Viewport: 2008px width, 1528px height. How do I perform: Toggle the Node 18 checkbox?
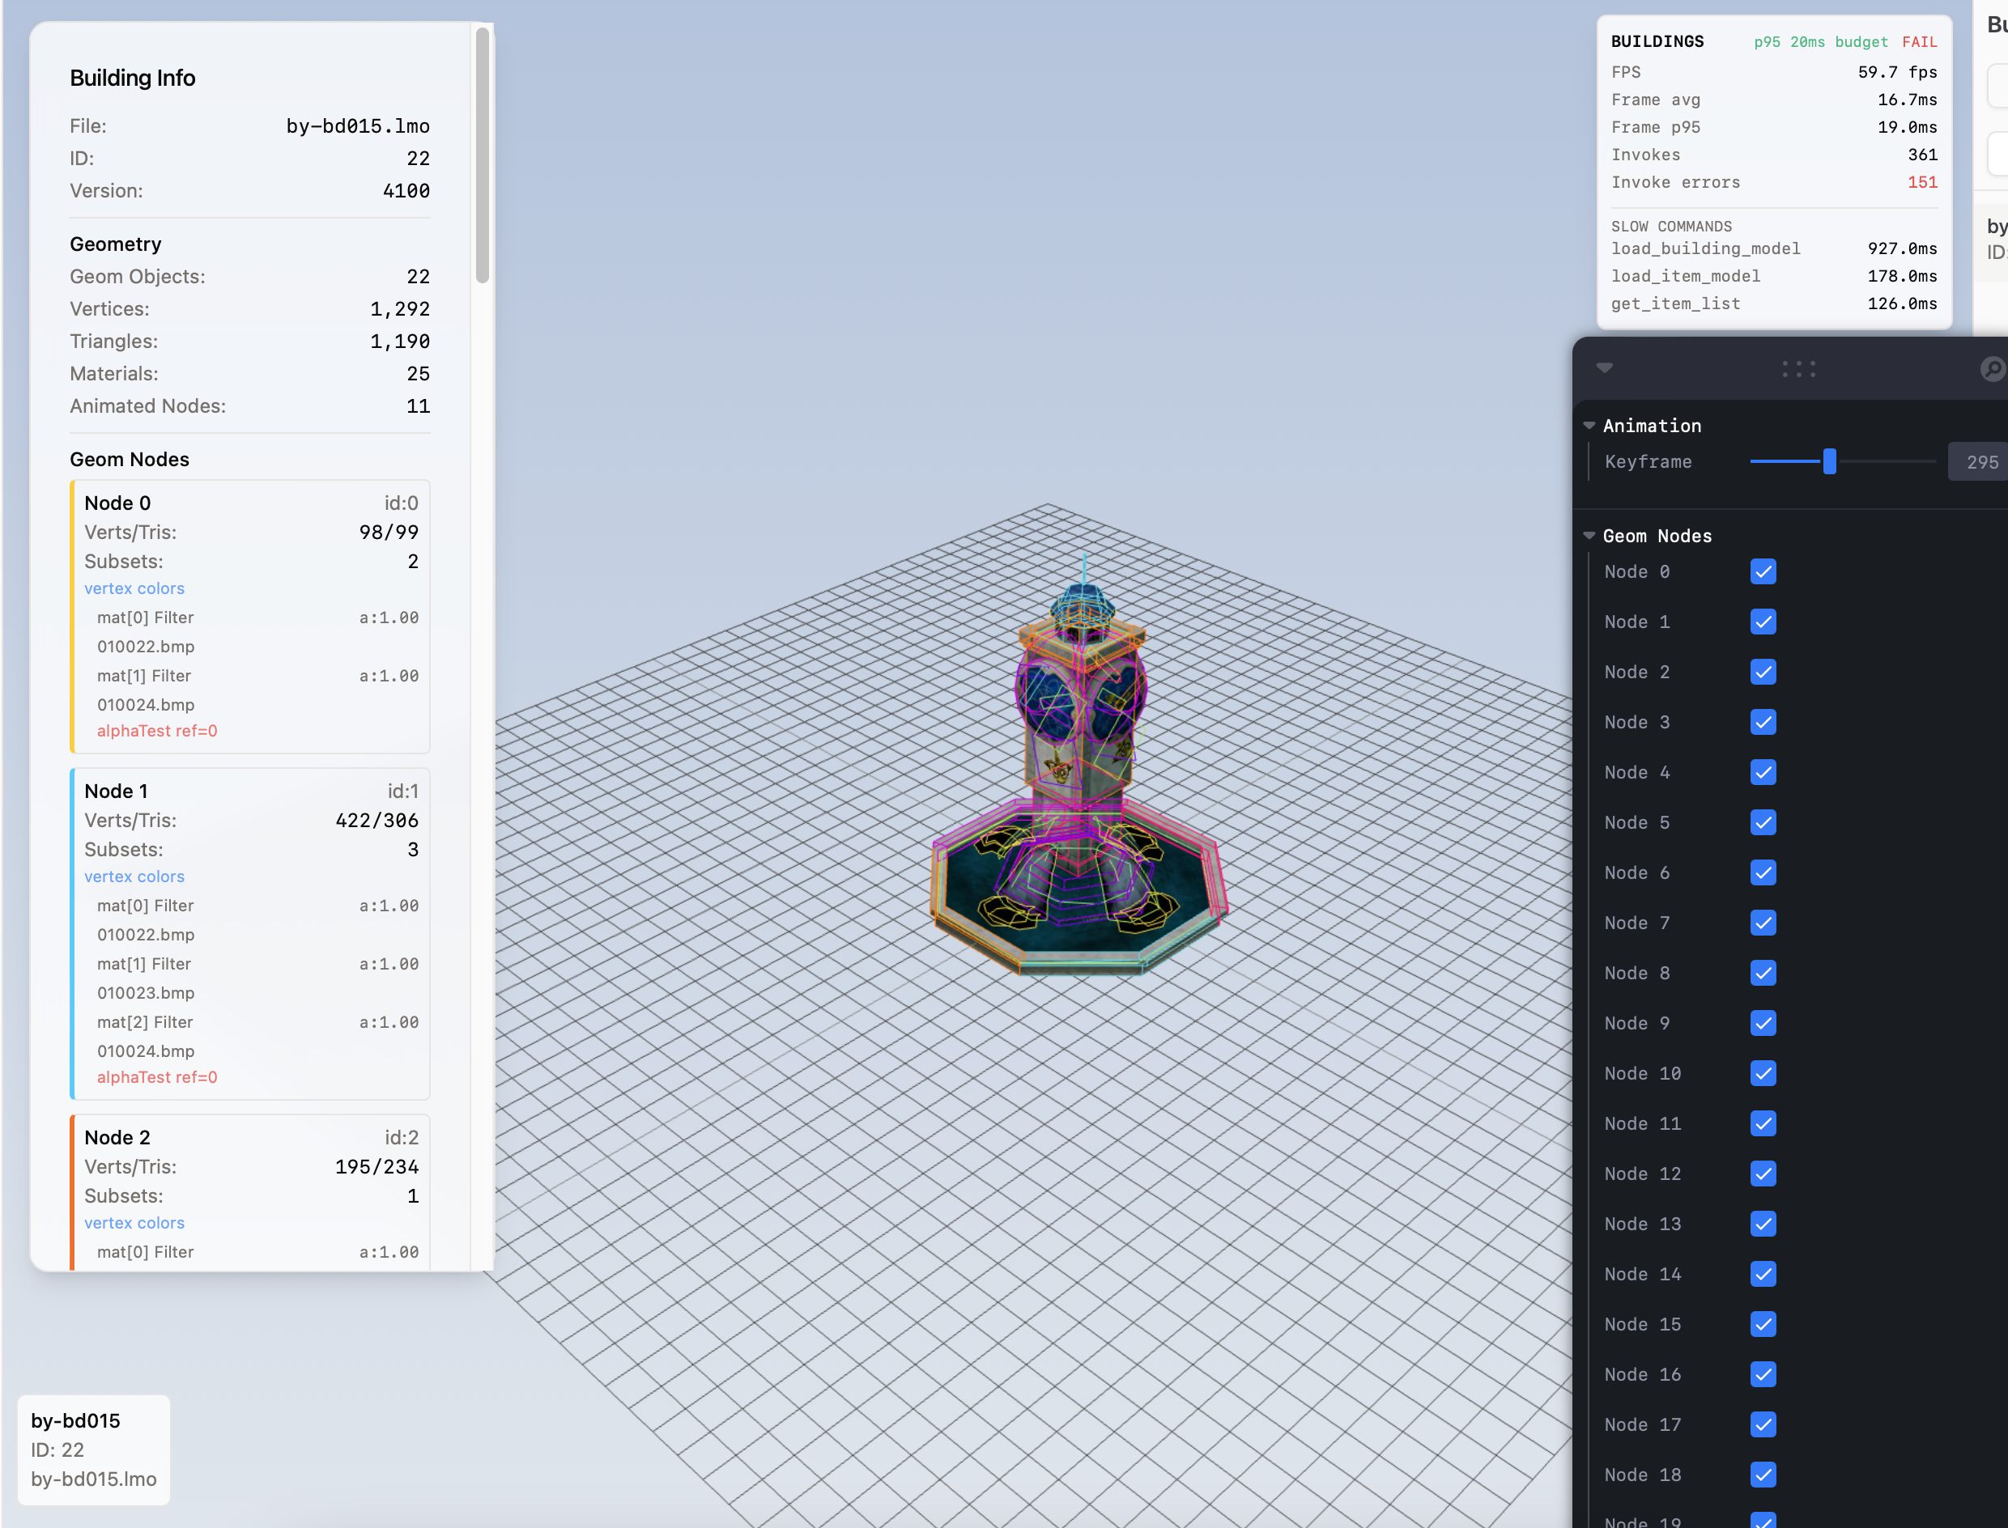(1763, 1475)
